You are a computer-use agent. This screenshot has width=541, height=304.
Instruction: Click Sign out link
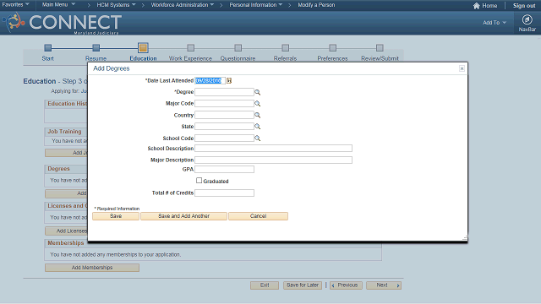click(x=524, y=6)
